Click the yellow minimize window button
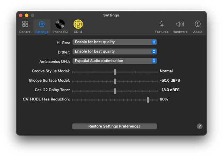The height and width of the screenshot is (157, 223). click(x=26, y=15)
